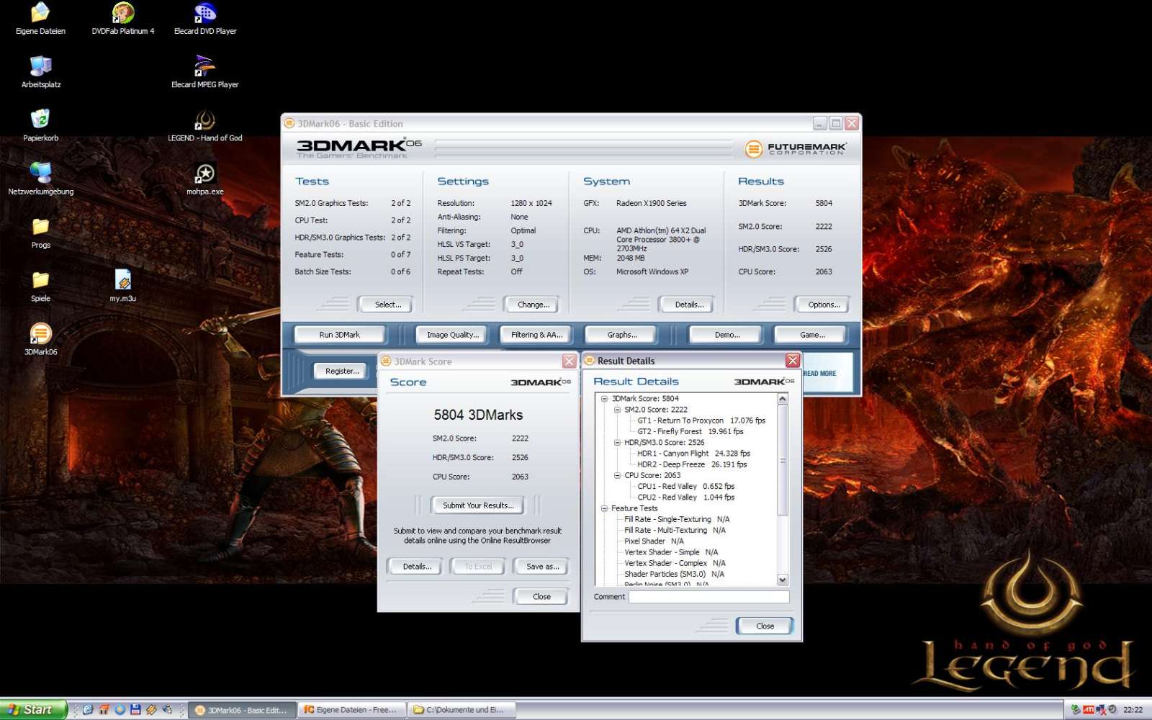Collapse the SM2.0 Score: 2222 node

tap(617, 410)
